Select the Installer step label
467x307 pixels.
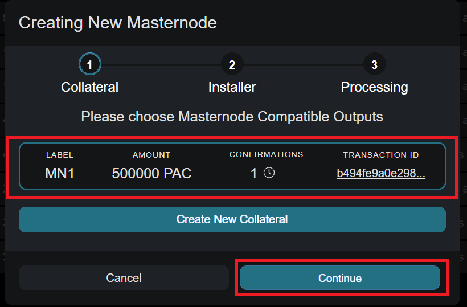(232, 87)
